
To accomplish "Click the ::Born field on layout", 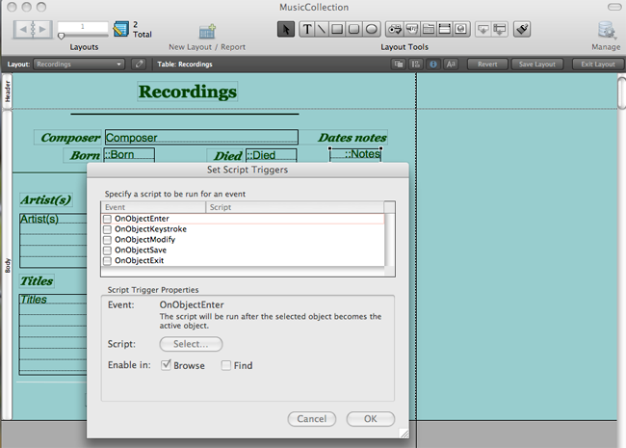I will point(129,155).
